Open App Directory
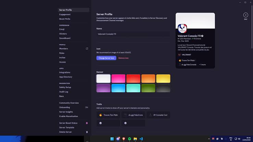 point(74,77)
